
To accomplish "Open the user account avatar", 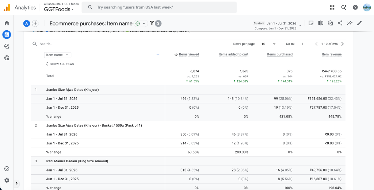I will (x=367, y=7).
